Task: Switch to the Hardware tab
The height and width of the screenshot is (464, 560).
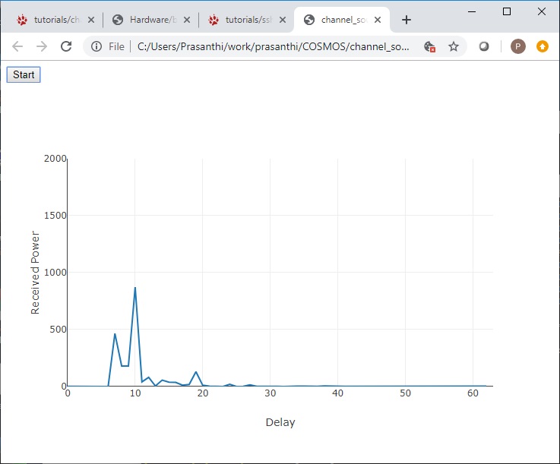Action: (x=148, y=20)
